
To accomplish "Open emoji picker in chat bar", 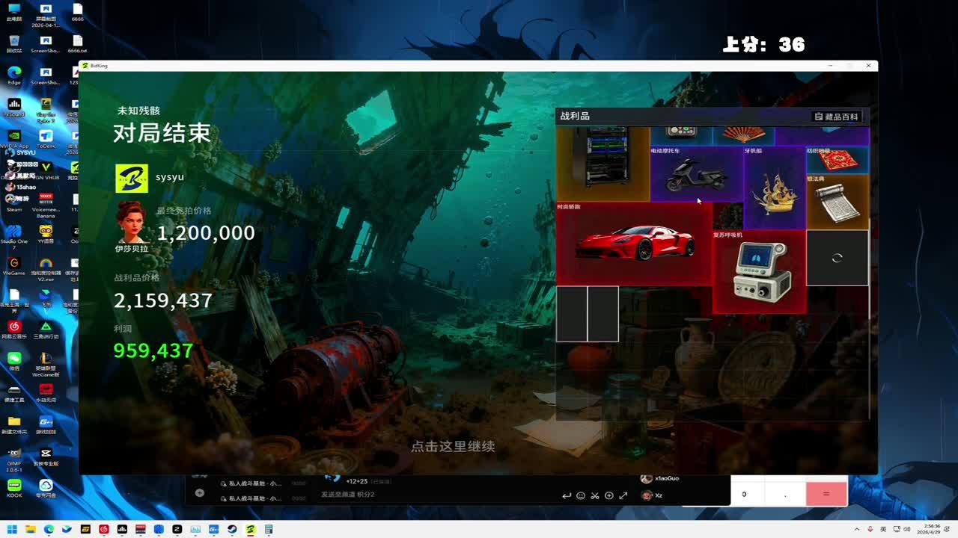I will (x=580, y=495).
